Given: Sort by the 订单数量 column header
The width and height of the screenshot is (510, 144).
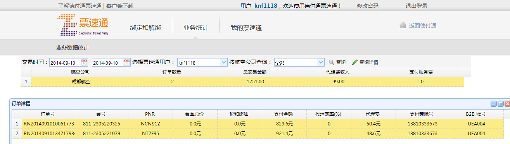Looking at the screenshot, I should pyautogui.click(x=172, y=72).
